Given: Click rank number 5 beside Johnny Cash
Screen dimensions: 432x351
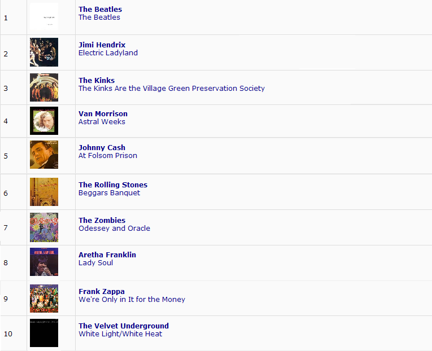Looking at the screenshot, I should point(6,156).
